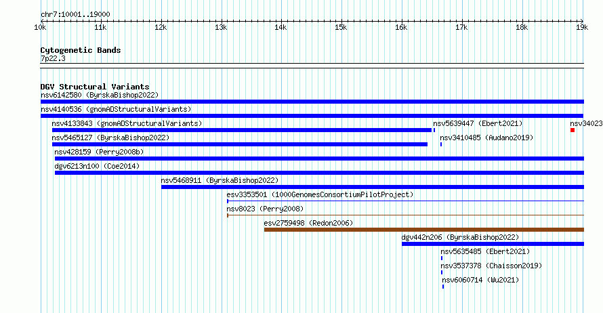Click the nsv5468911 (ByrskaBishop2022) label

point(220,180)
